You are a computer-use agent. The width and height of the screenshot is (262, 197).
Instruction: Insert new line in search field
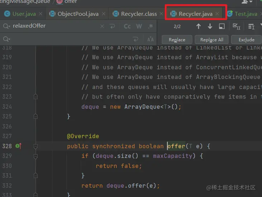[112, 26]
